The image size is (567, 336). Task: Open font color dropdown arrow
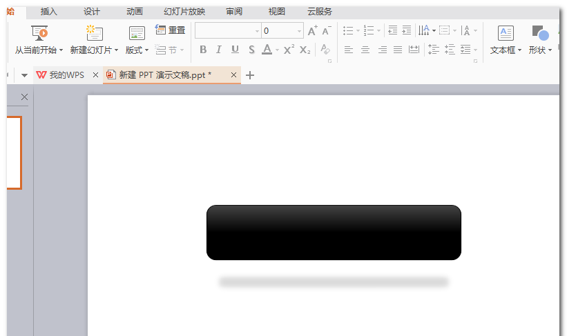(278, 50)
